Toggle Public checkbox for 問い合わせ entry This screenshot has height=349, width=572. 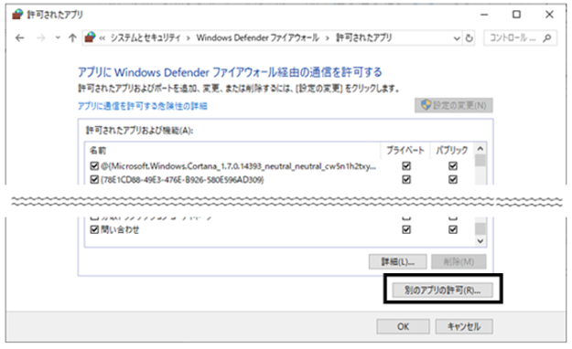pyautogui.click(x=453, y=229)
